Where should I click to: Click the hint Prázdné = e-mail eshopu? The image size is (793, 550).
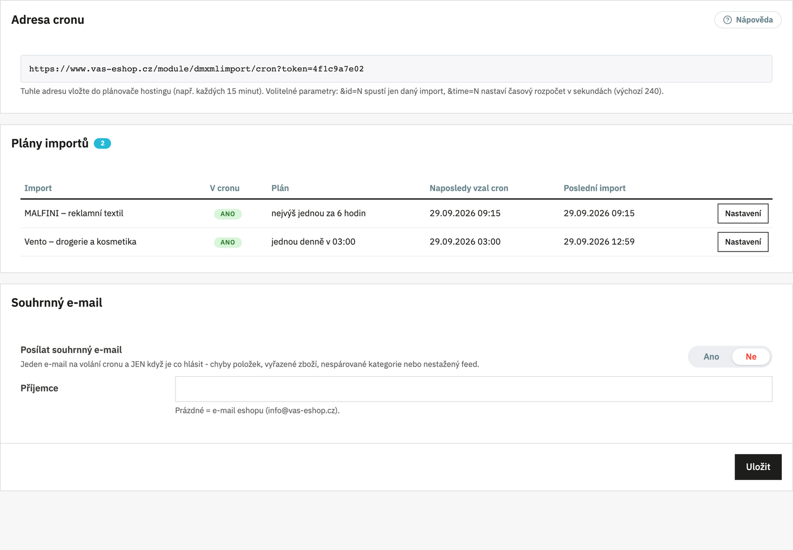257,411
